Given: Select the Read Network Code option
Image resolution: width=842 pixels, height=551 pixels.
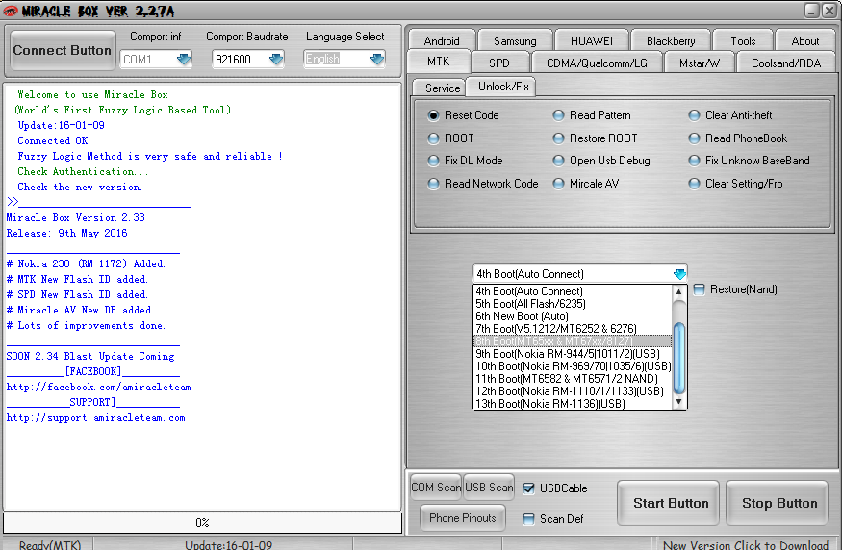Looking at the screenshot, I should click(x=433, y=184).
